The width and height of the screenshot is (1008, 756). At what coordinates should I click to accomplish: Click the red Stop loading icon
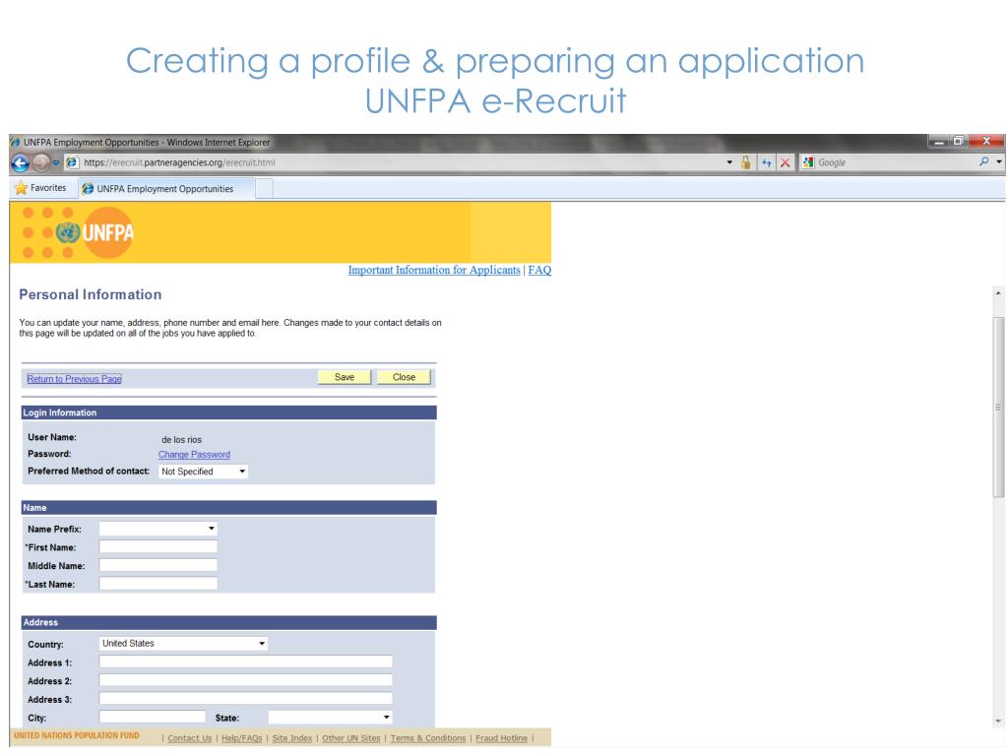[x=785, y=162]
